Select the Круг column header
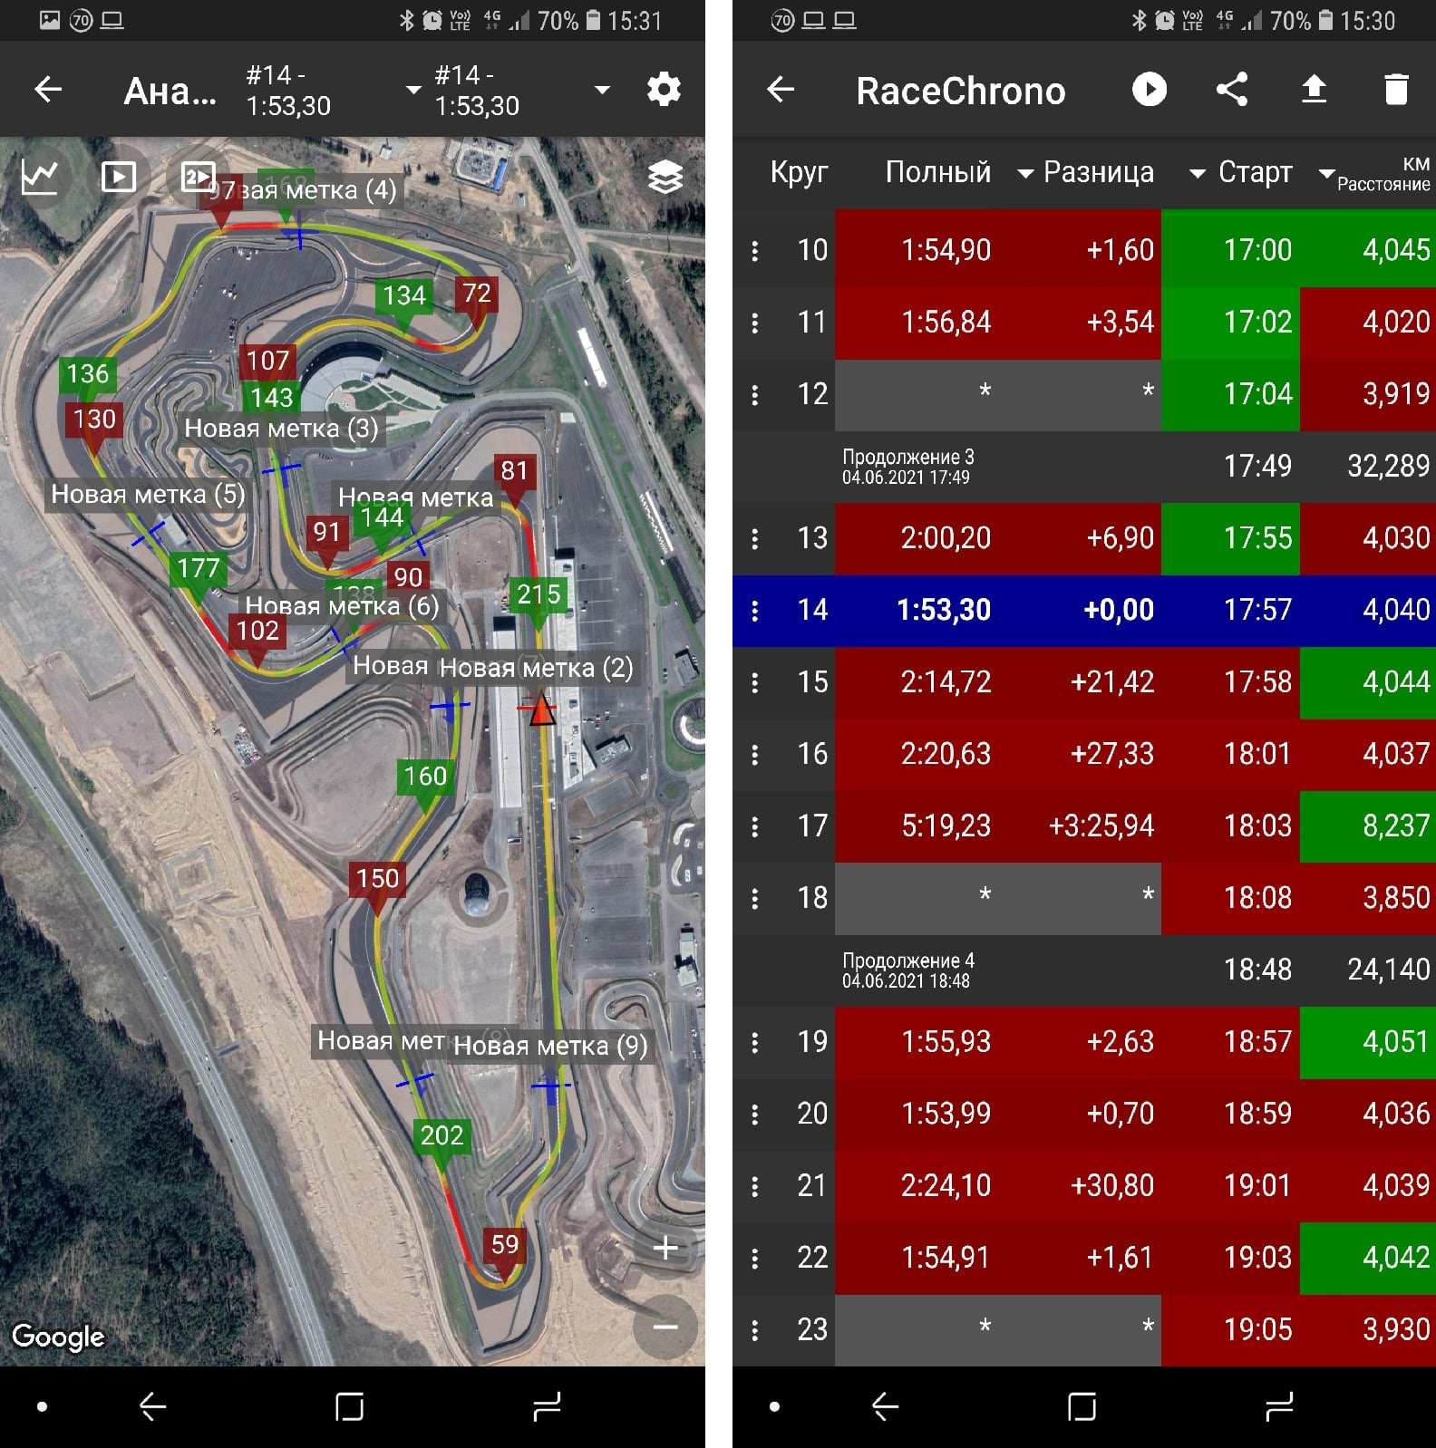 [x=799, y=172]
